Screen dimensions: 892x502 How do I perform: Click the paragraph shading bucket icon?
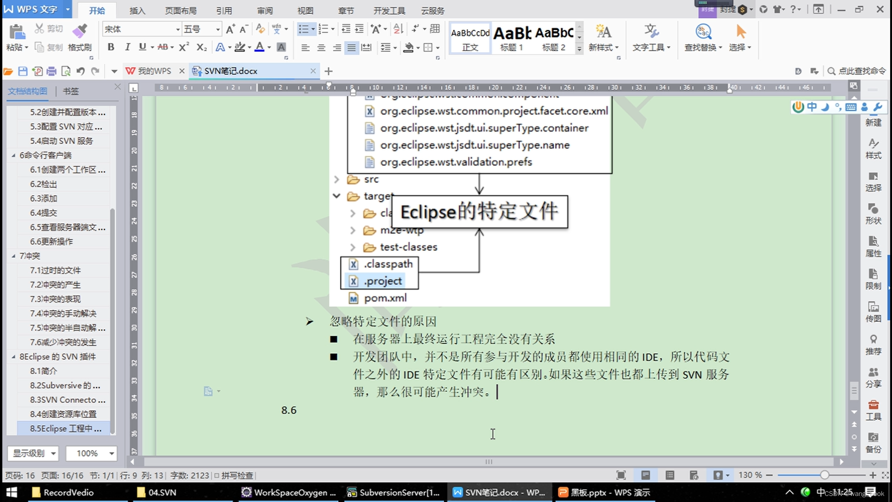tap(408, 47)
